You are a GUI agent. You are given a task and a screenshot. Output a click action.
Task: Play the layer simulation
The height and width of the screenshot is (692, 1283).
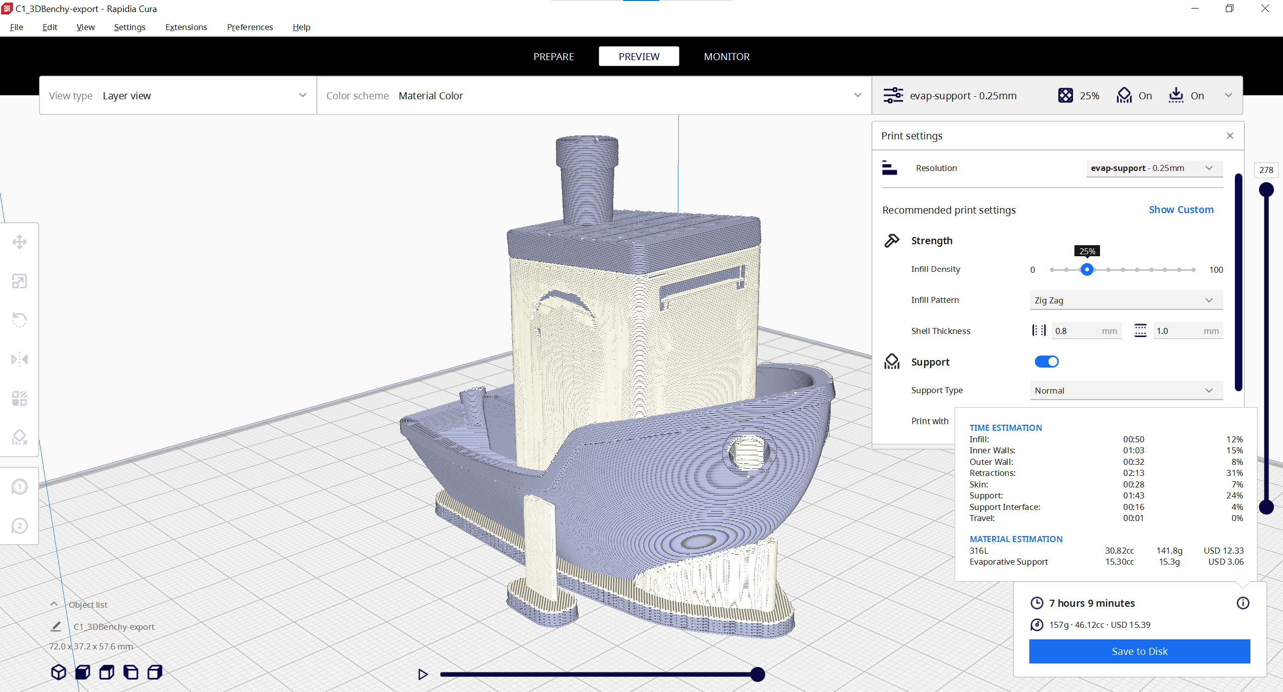[x=423, y=674]
